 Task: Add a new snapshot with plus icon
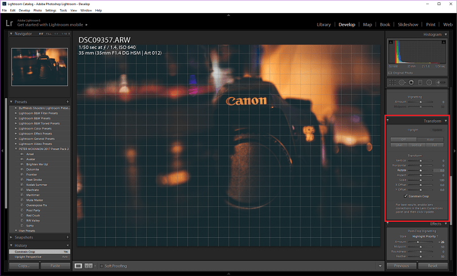click(67, 237)
